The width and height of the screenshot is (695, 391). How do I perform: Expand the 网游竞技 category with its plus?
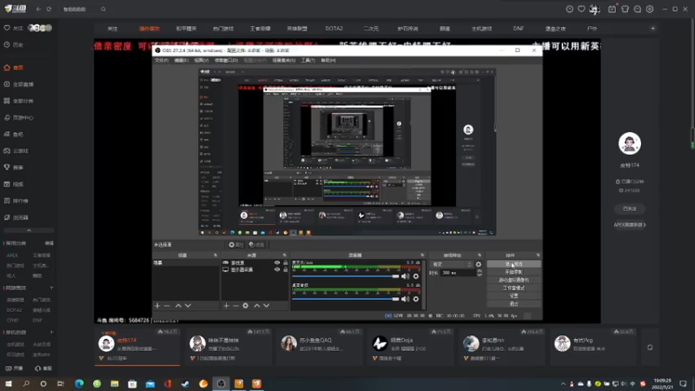click(x=51, y=288)
